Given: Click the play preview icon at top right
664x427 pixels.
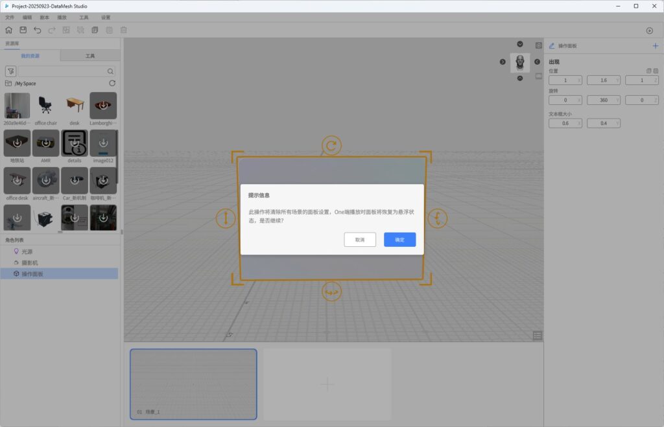Looking at the screenshot, I should coord(650,30).
